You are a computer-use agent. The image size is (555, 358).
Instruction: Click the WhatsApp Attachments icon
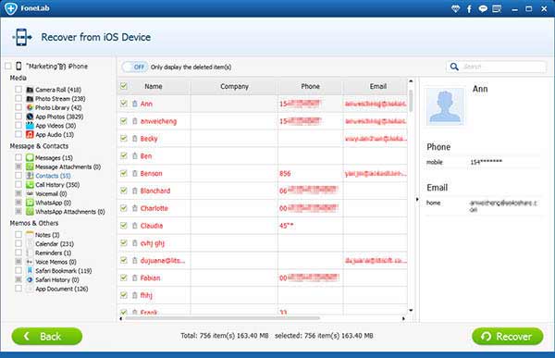[x=30, y=212]
